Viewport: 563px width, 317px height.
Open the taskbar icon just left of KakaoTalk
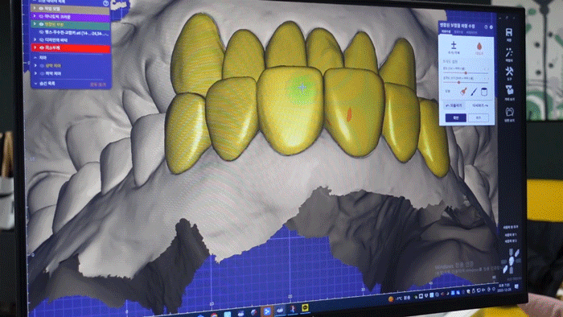coord(293,309)
